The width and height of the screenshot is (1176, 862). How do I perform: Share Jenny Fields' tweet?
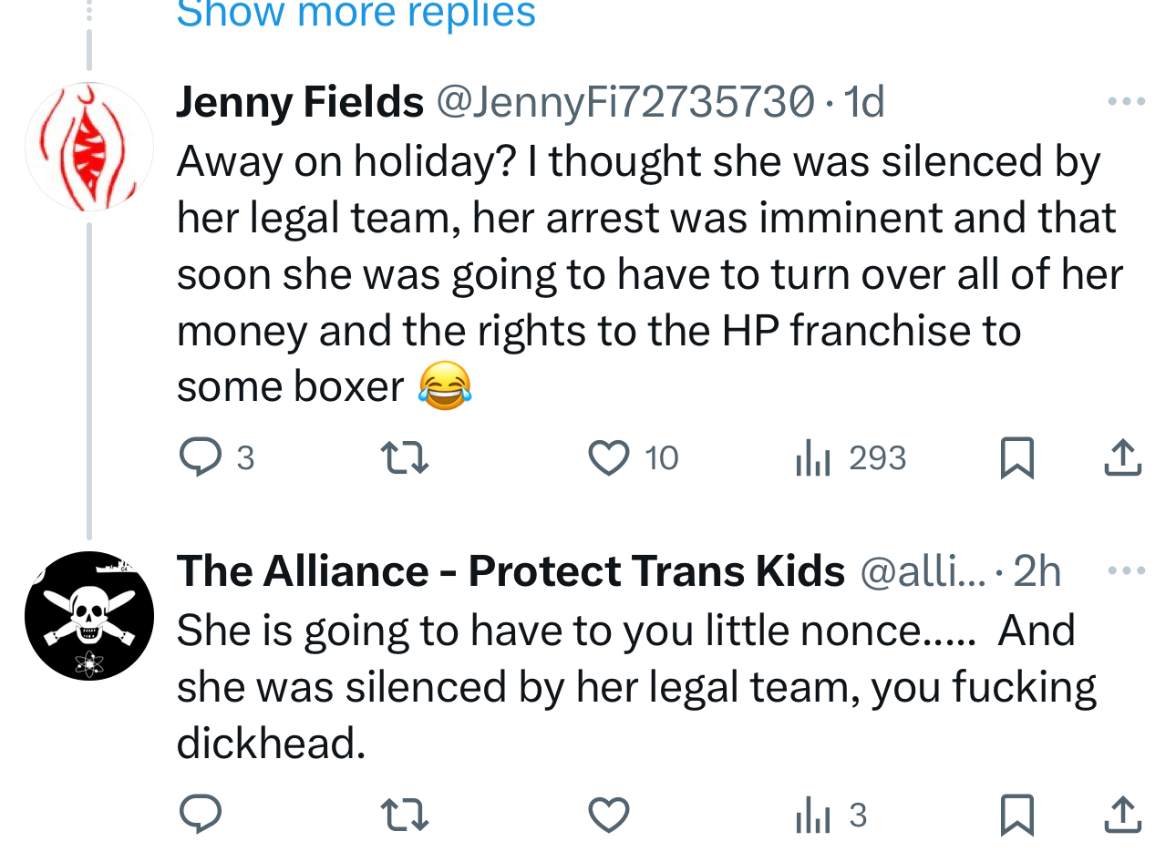pyautogui.click(x=1122, y=457)
